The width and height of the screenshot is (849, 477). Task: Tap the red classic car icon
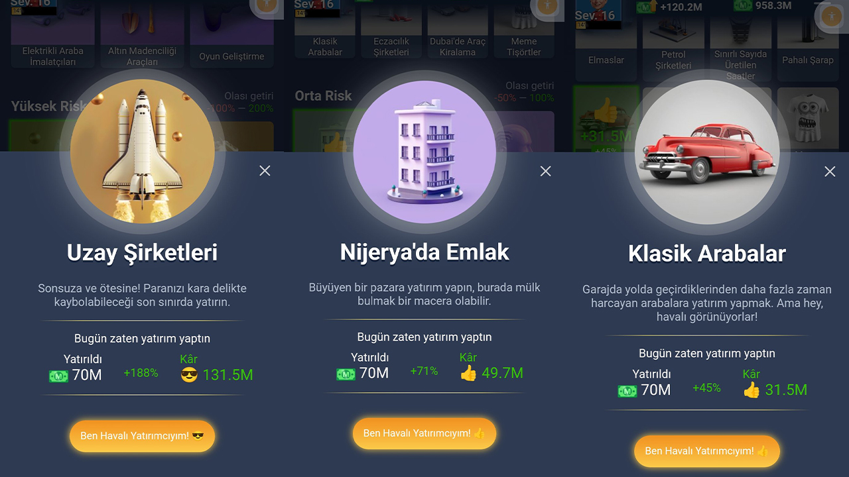click(707, 152)
